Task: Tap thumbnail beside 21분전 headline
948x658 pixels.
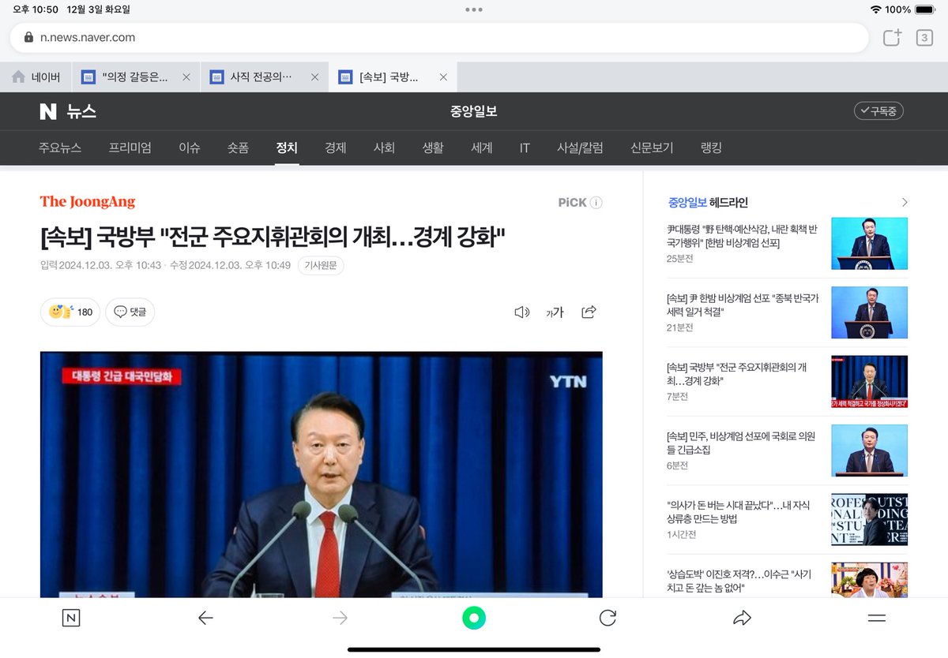Action: pos(869,312)
